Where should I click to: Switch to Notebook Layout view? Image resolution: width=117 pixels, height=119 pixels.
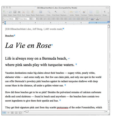tap(20, 113)
